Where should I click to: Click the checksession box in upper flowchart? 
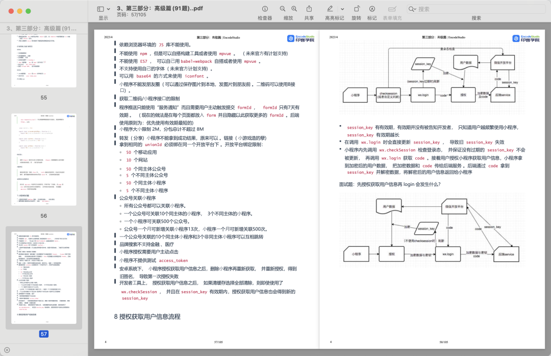point(388,95)
